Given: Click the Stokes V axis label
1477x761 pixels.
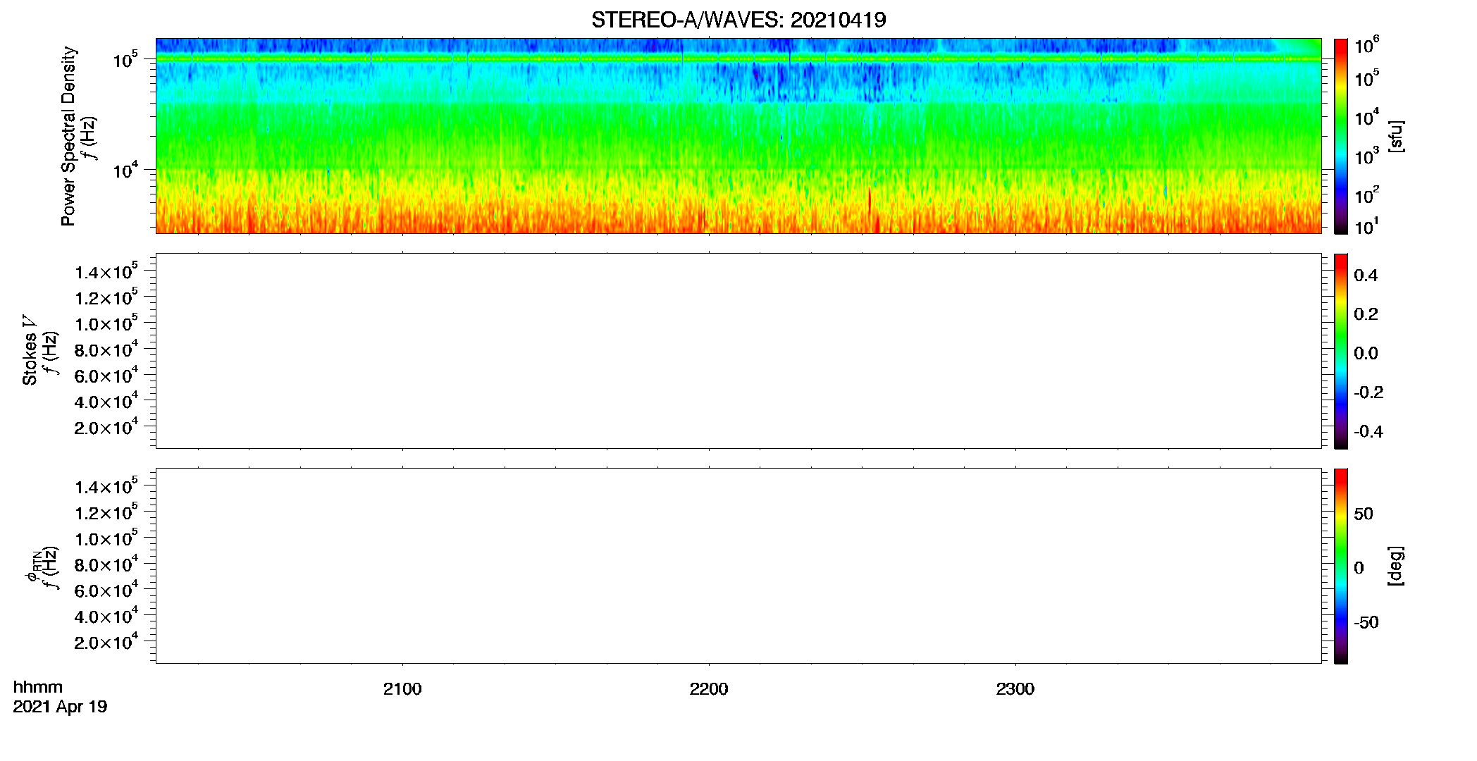Looking at the screenshot, I should pos(30,350).
